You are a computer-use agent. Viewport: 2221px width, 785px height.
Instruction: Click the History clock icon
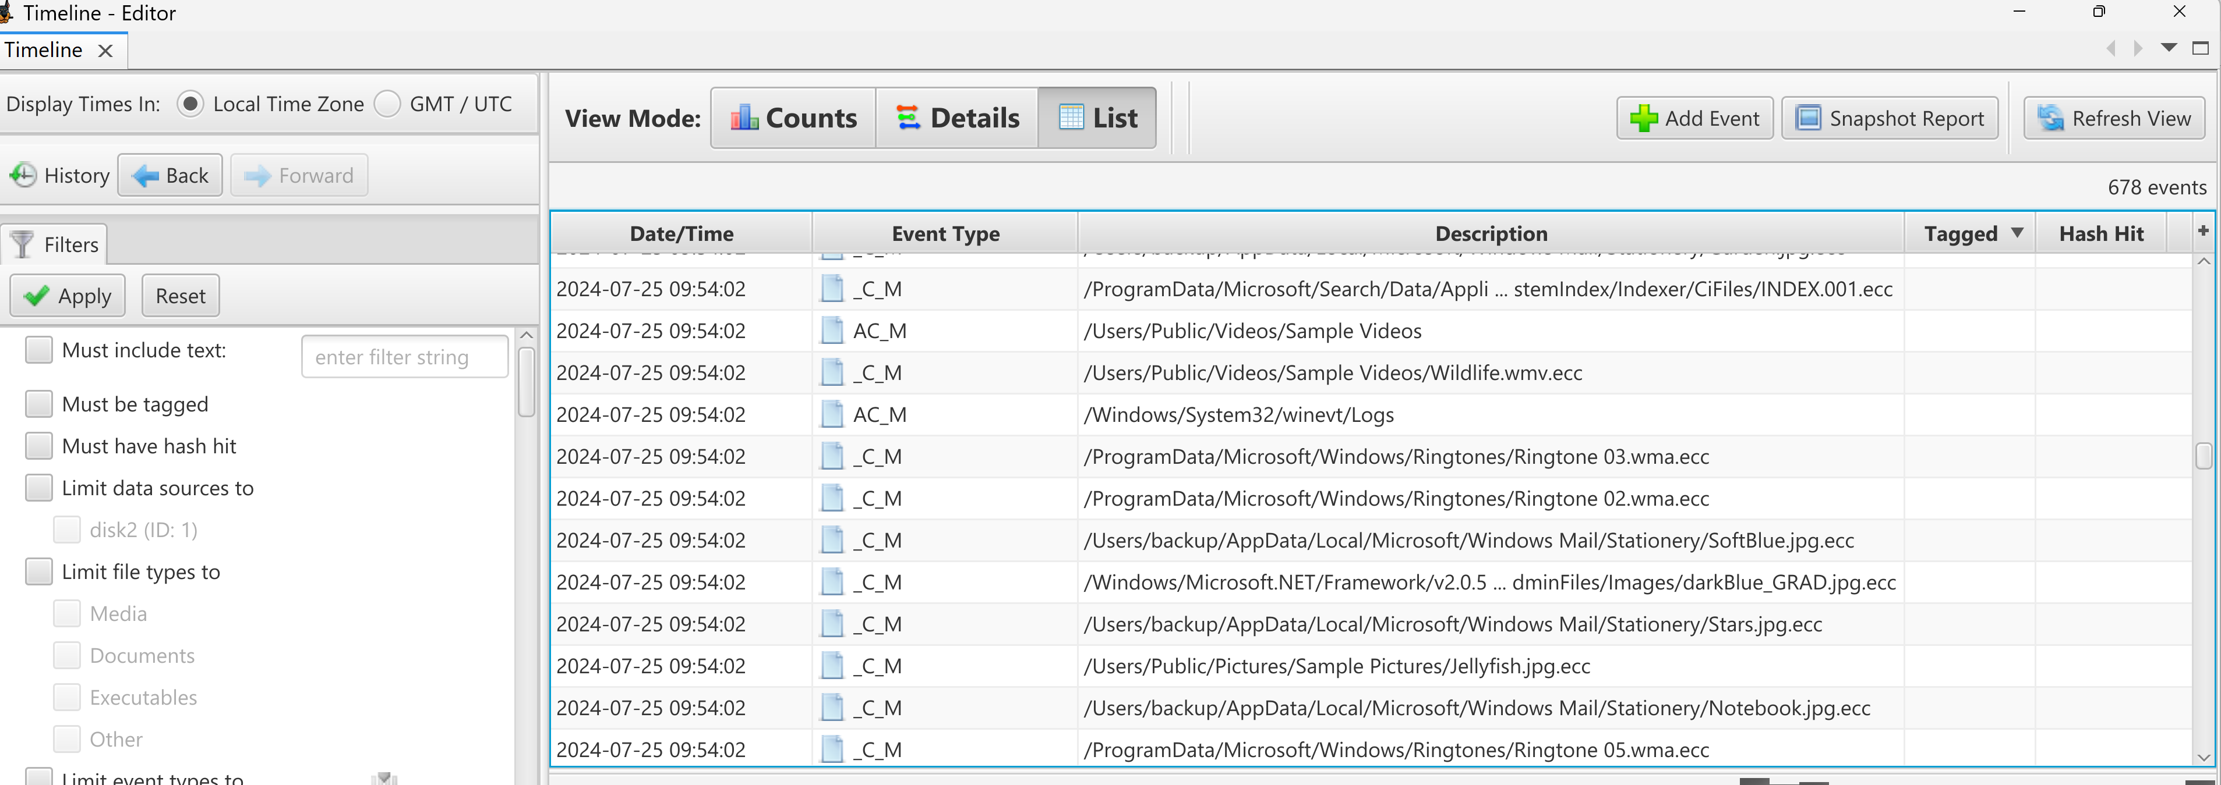pos(23,176)
